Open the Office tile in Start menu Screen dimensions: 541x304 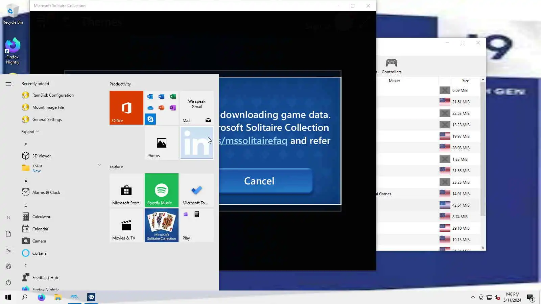click(x=126, y=108)
